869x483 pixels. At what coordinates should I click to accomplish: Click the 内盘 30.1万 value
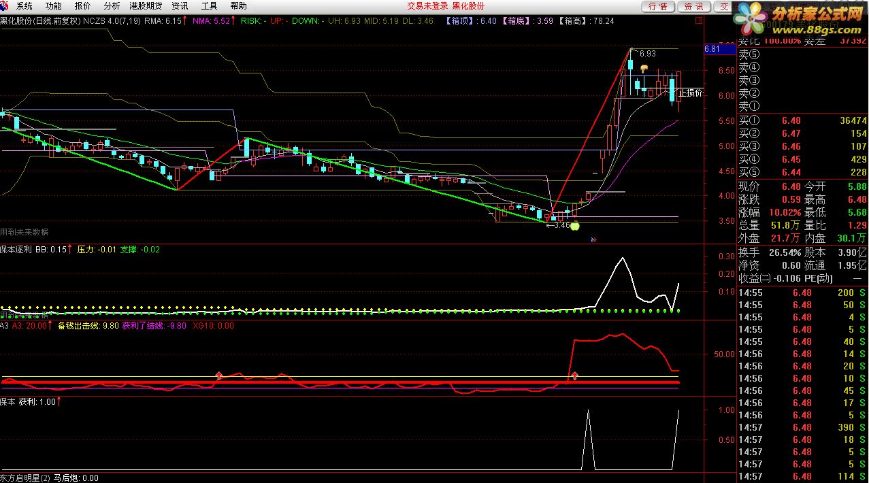pos(836,238)
